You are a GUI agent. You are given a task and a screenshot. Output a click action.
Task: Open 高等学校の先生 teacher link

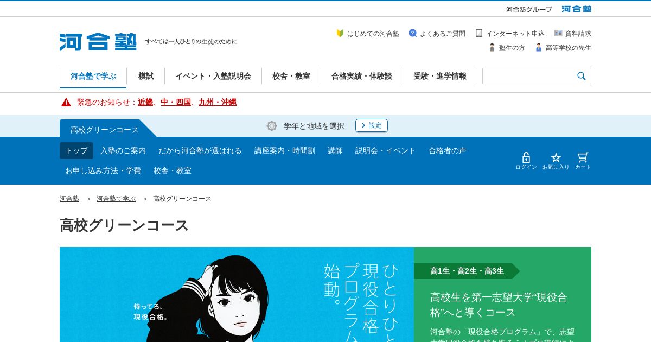pyautogui.click(x=568, y=48)
